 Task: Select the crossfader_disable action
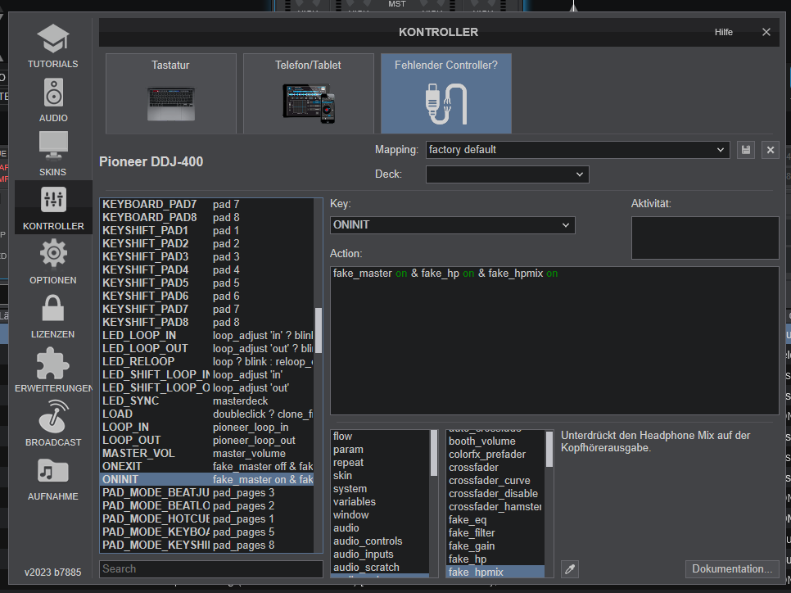pos(495,494)
